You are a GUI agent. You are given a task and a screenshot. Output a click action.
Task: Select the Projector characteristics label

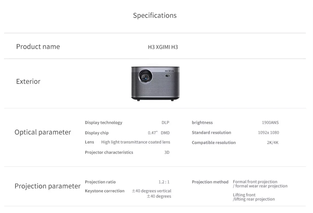point(109,152)
